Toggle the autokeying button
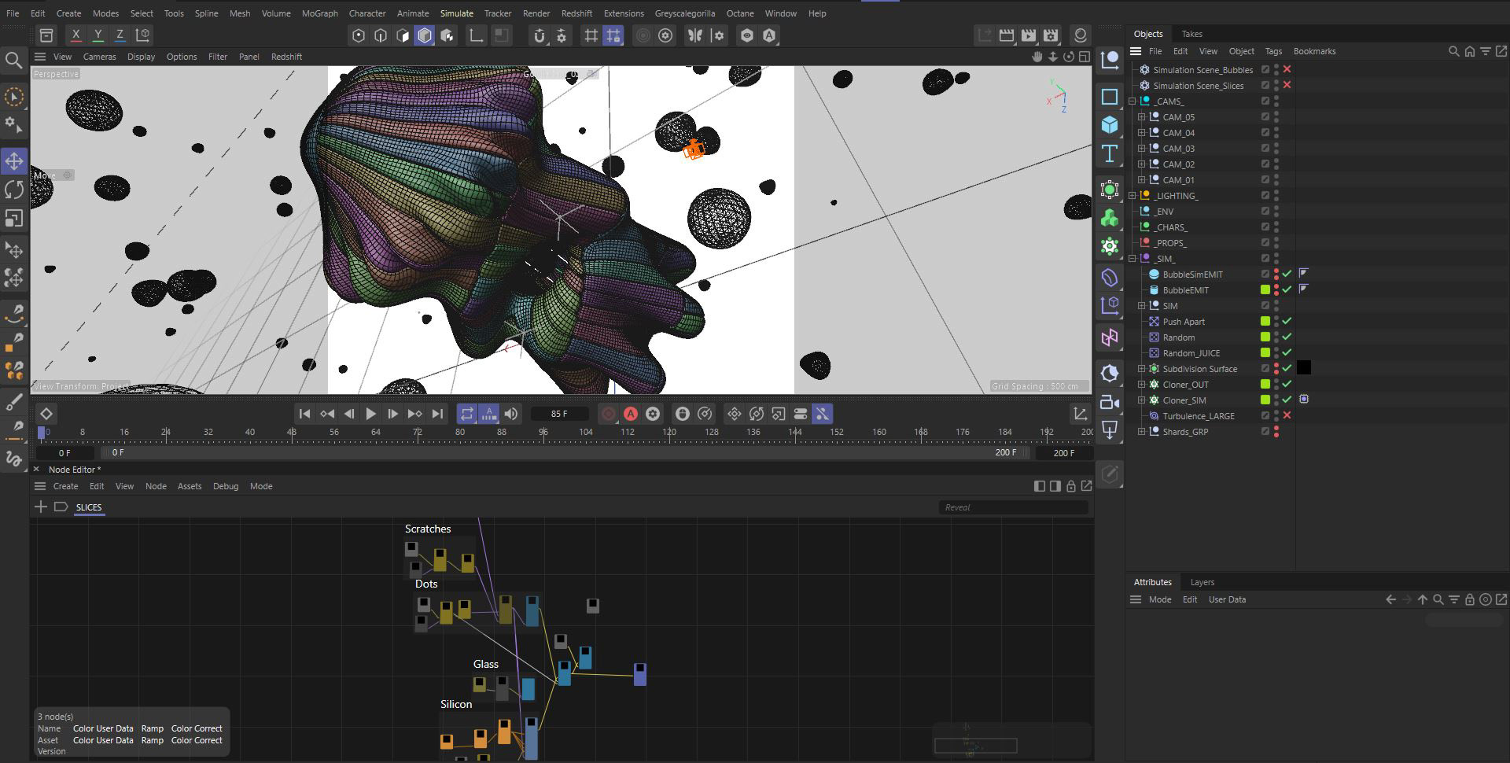Screen dimensions: 1510x763 pyautogui.click(x=631, y=414)
